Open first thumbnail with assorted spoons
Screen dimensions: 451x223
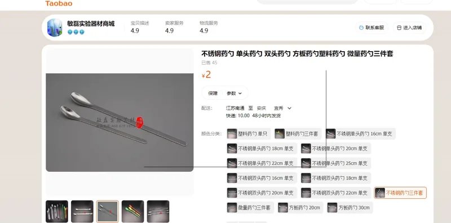[x=57, y=212]
